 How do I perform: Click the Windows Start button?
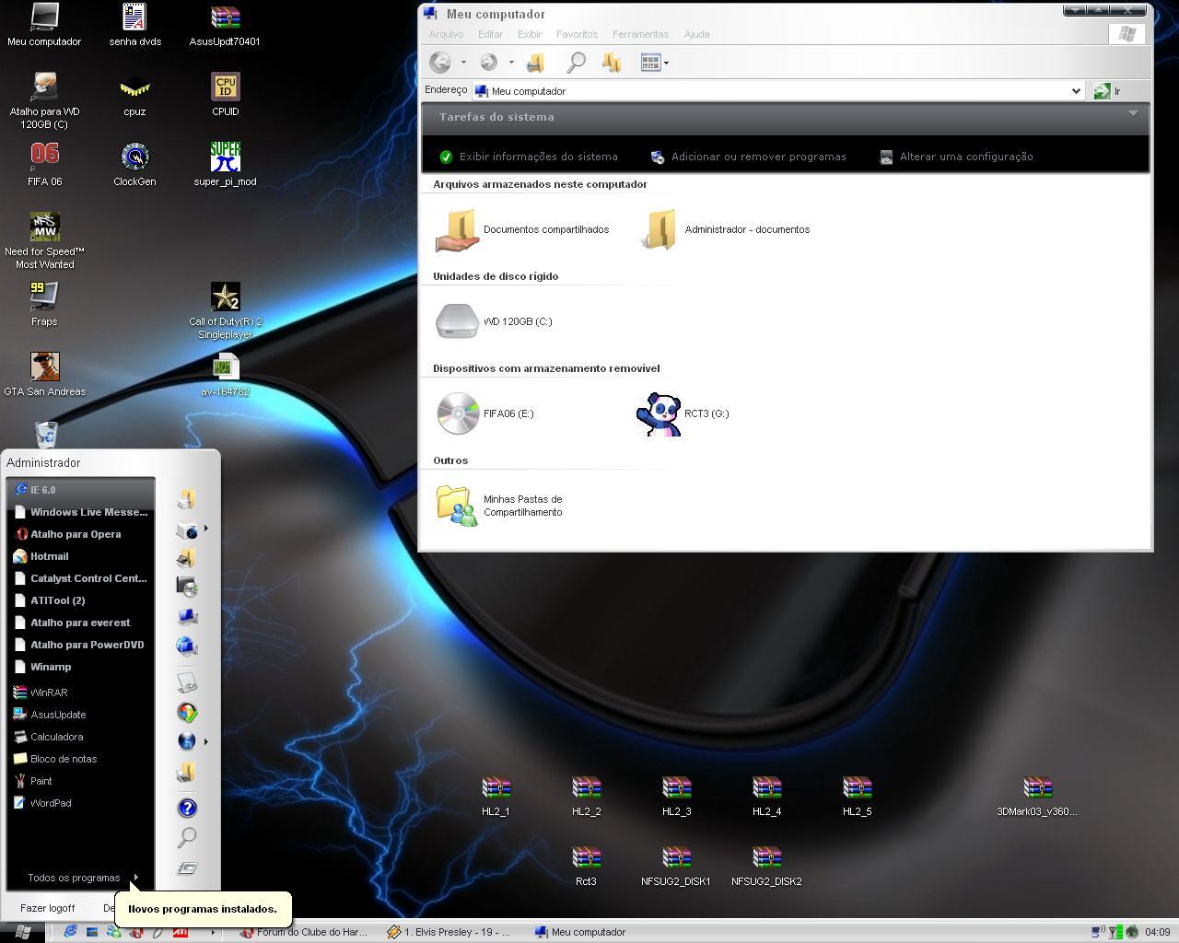coord(23,932)
